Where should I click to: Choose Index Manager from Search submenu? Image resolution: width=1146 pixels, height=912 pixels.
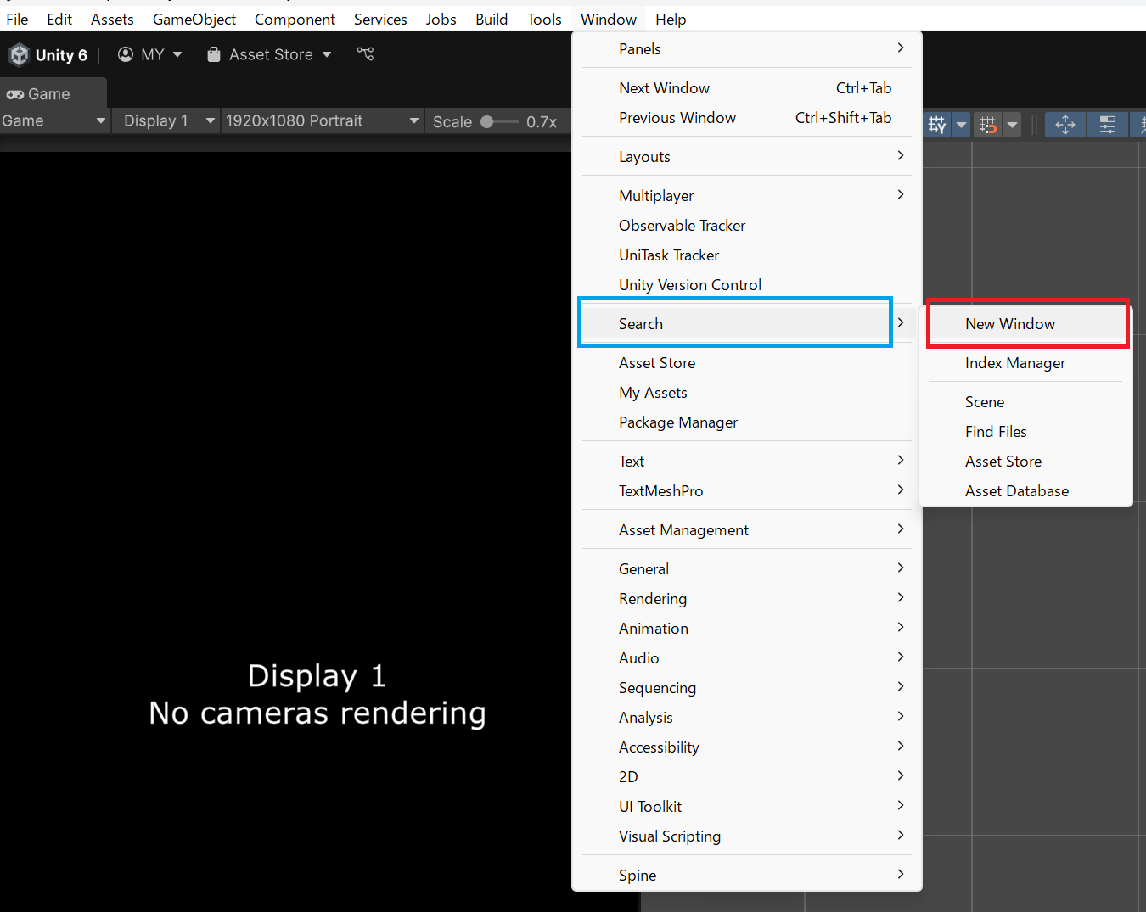click(1014, 363)
